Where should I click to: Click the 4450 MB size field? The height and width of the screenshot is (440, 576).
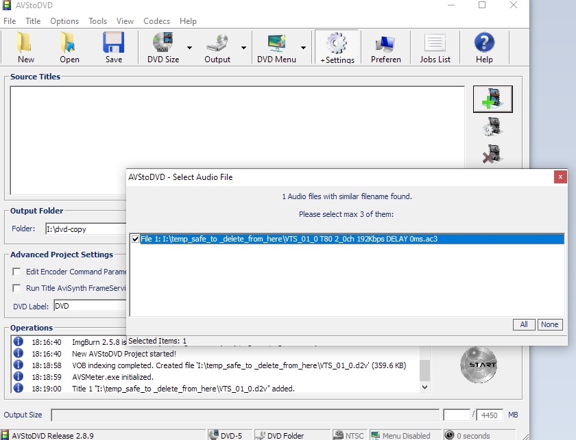[490, 415]
